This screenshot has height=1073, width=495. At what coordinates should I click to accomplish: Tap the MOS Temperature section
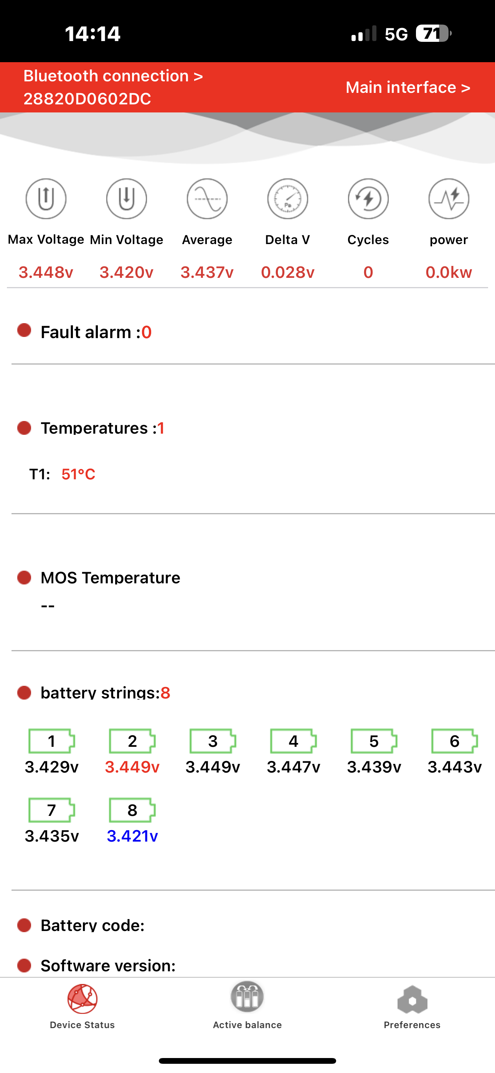click(x=110, y=578)
